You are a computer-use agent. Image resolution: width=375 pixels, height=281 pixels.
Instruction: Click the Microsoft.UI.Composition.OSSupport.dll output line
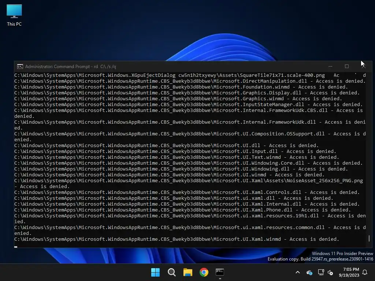tap(190, 137)
